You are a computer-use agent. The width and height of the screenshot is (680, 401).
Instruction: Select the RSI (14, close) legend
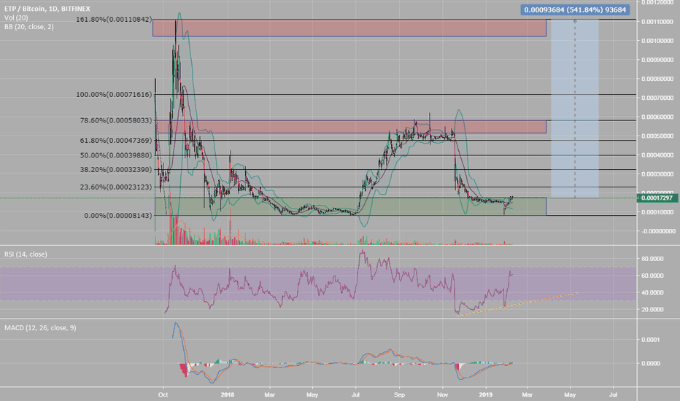26,254
